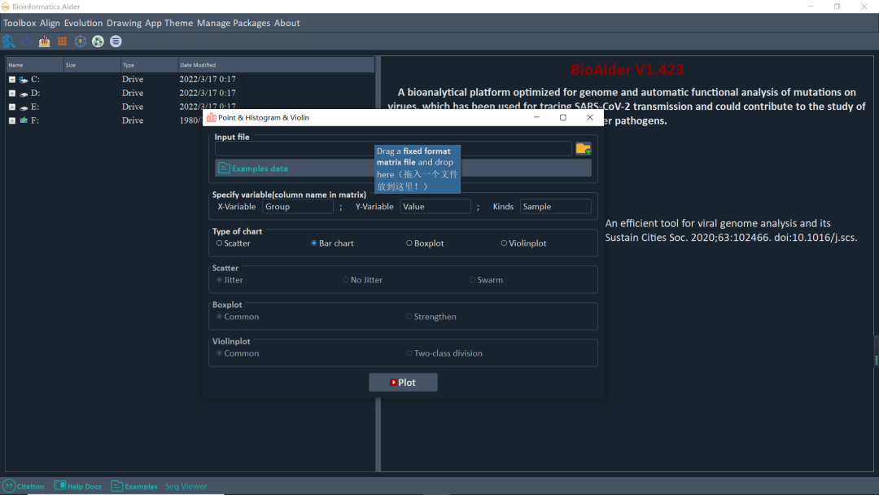This screenshot has width=879, height=495.
Task: Click the Y-Variable Value field
Action: (435, 207)
